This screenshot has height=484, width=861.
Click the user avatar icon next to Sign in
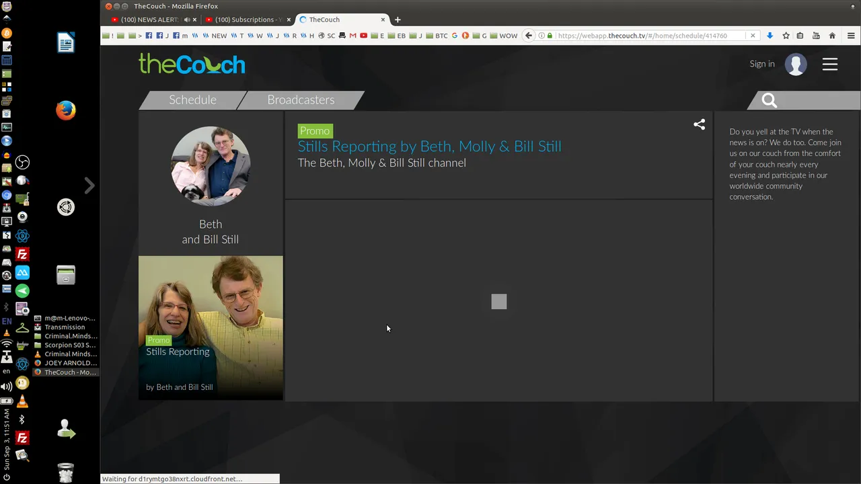tap(796, 64)
